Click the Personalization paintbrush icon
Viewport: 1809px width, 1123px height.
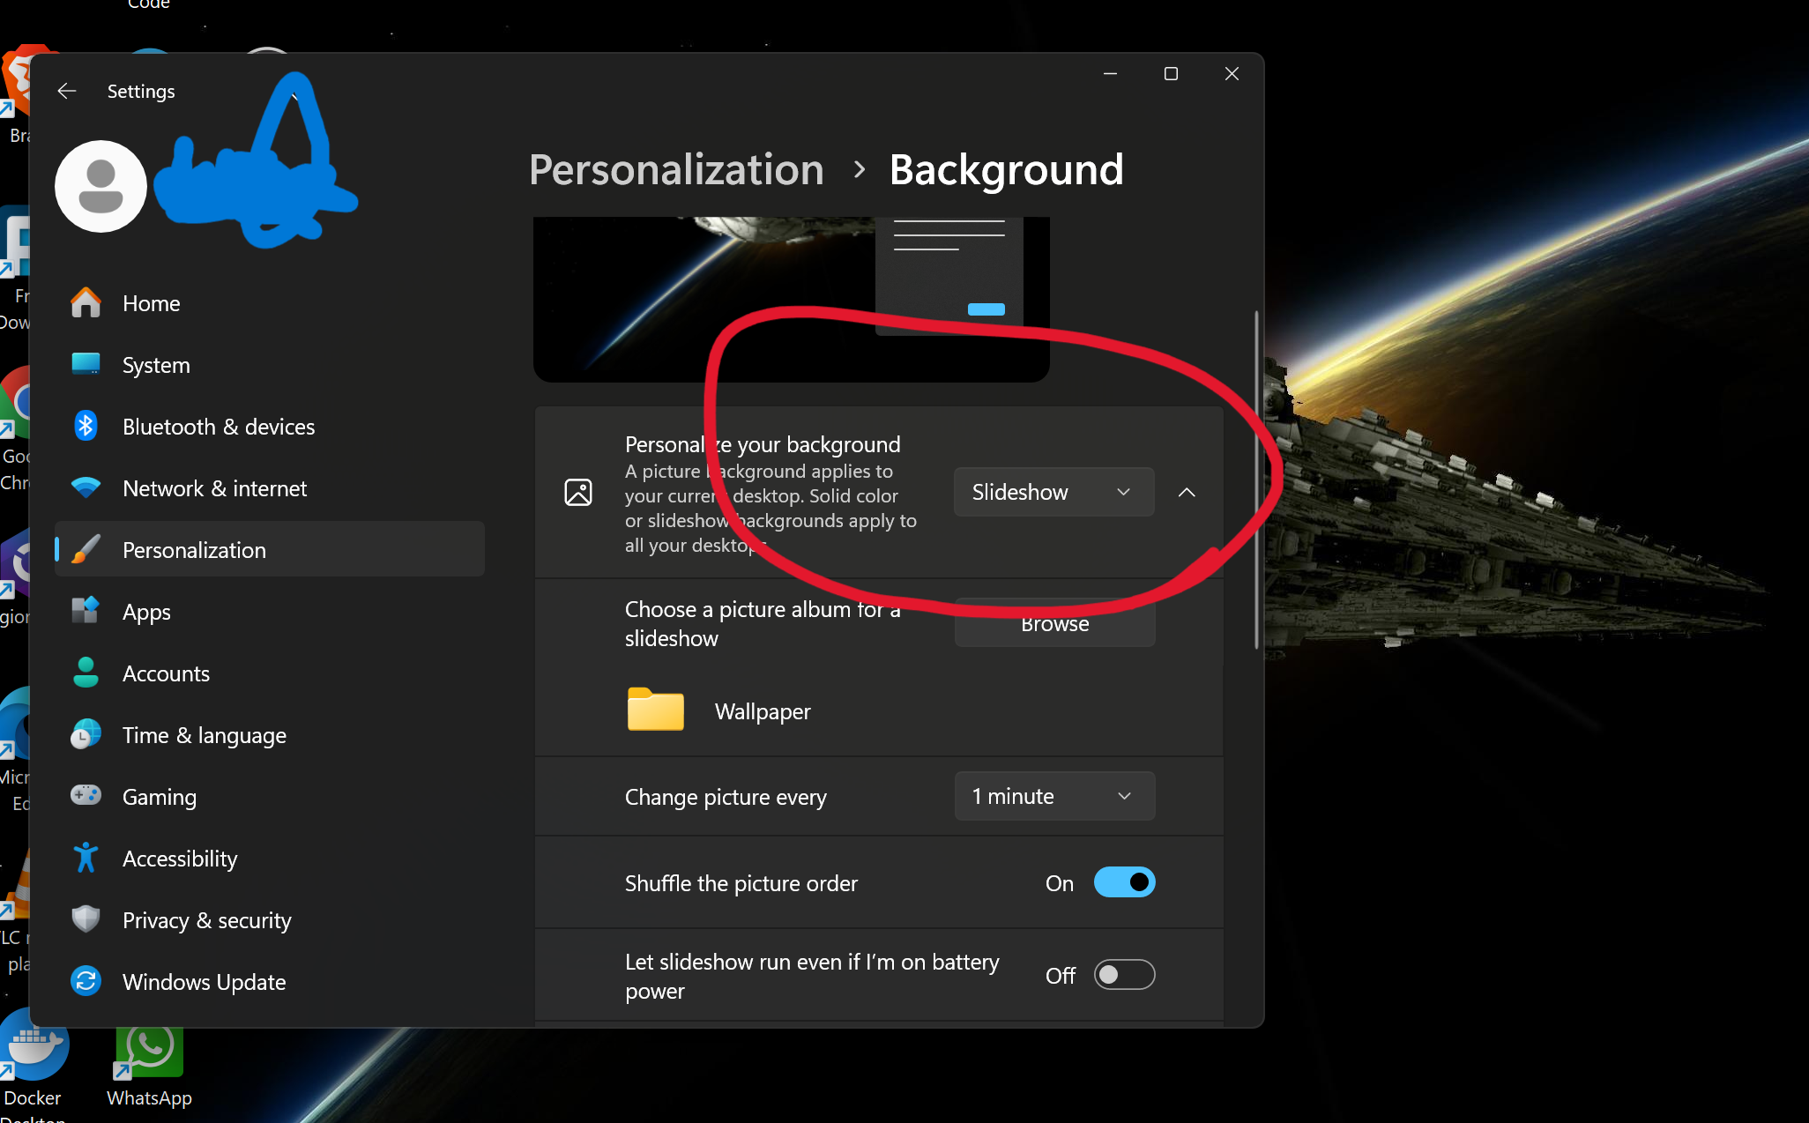point(86,550)
